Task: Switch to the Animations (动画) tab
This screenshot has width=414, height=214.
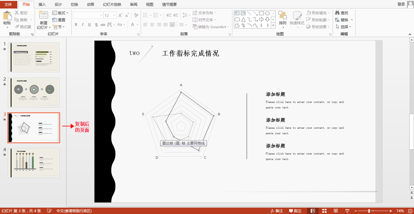Action: (90, 4)
